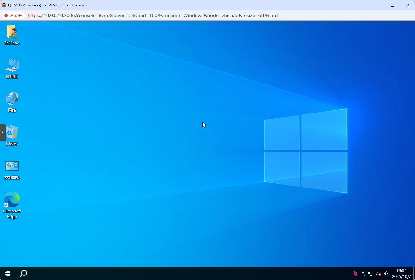Click the pink application icon in system tray
The image size is (415, 280).
[x=355, y=273]
